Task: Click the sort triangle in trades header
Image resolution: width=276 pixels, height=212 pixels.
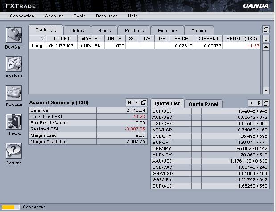Action: tap(42, 38)
